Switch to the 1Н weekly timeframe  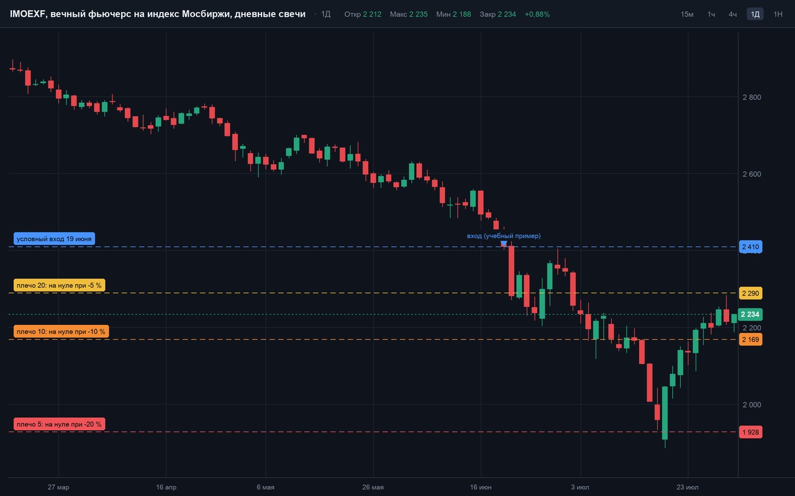pos(778,14)
